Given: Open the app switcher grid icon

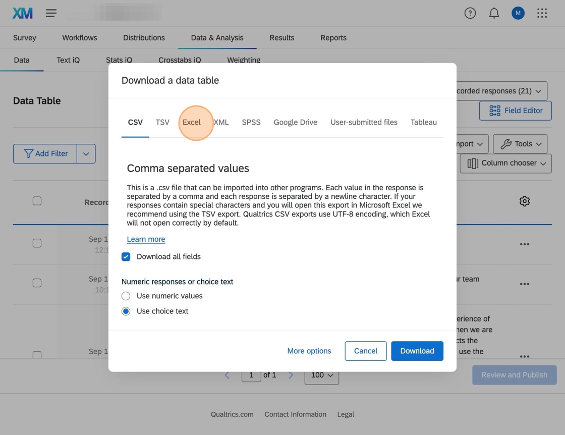Looking at the screenshot, I should [x=542, y=13].
